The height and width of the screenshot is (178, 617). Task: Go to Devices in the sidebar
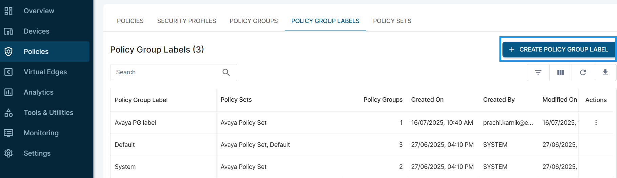(x=36, y=31)
